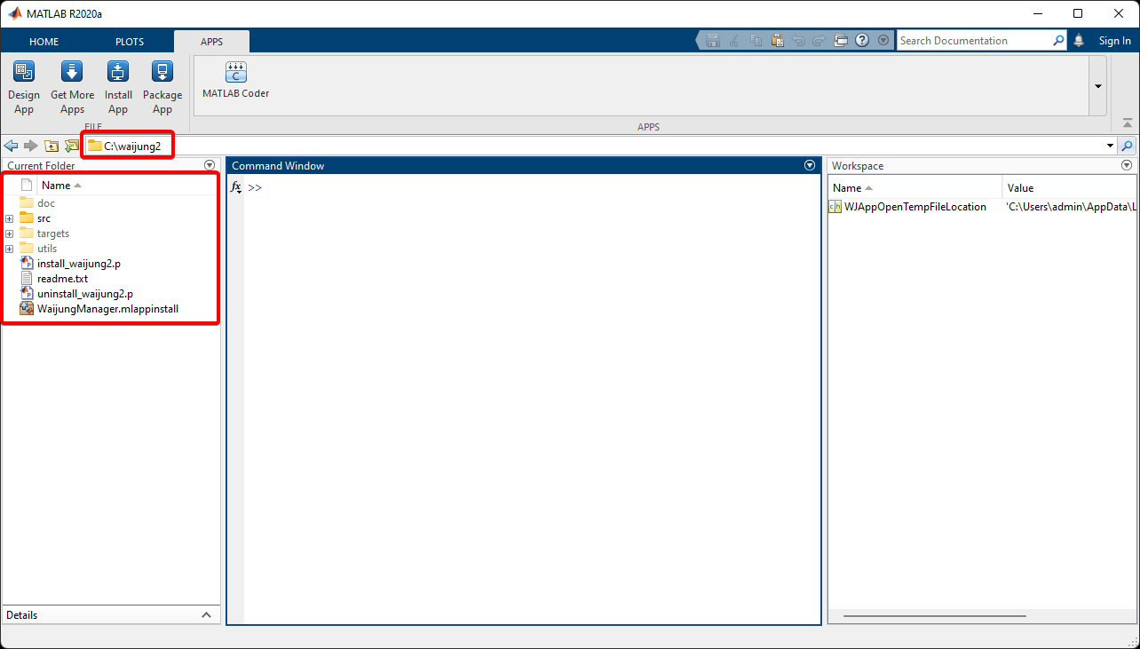The width and height of the screenshot is (1140, 649).
Task: Launch the MATLAB Coder app
Action: (x=235, y=80)
